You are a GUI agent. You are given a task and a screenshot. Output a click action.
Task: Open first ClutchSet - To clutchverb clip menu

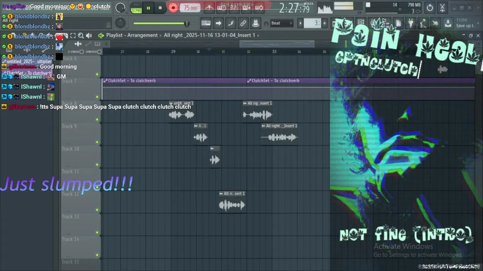(106, 81)
